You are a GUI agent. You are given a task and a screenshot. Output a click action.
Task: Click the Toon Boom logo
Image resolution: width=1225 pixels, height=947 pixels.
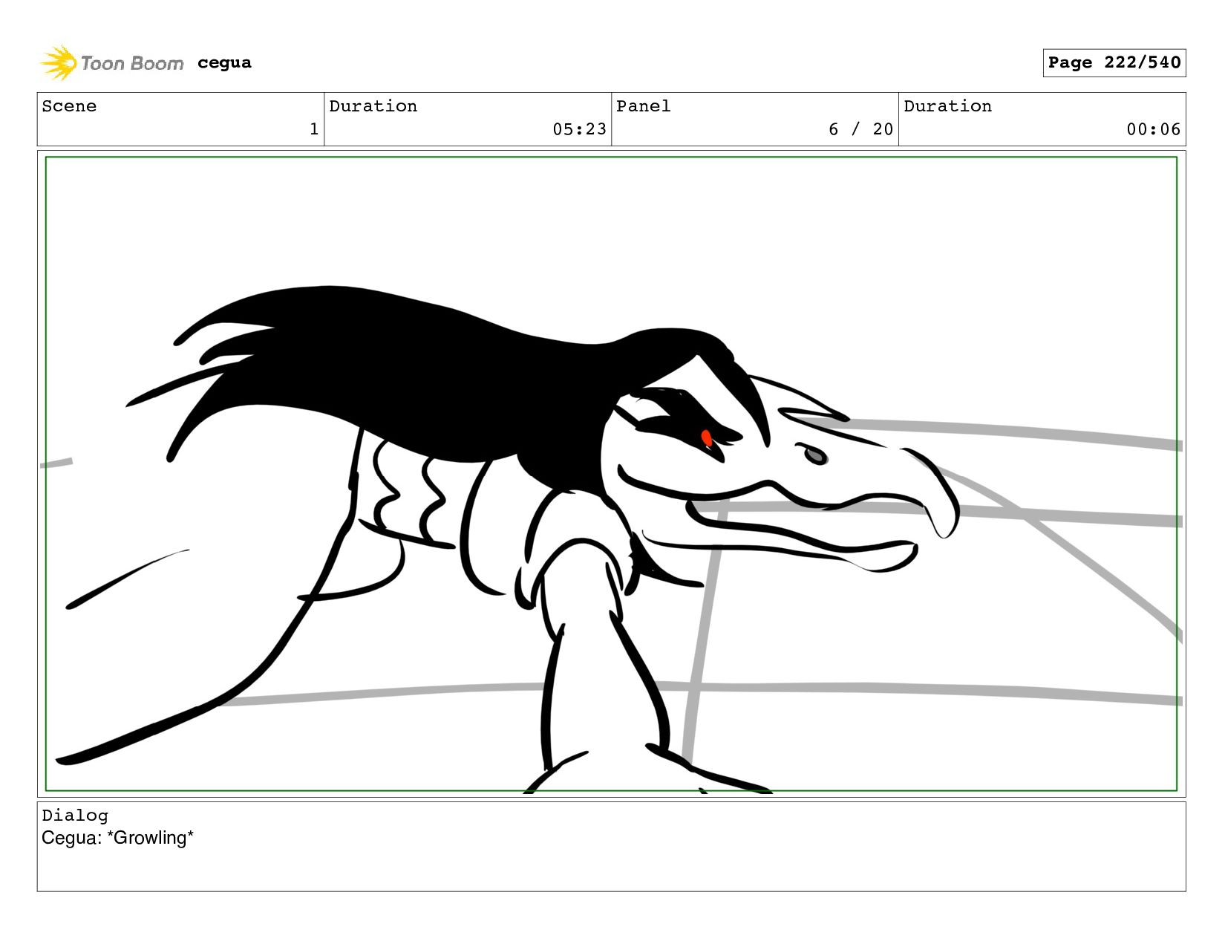point(111,63)
